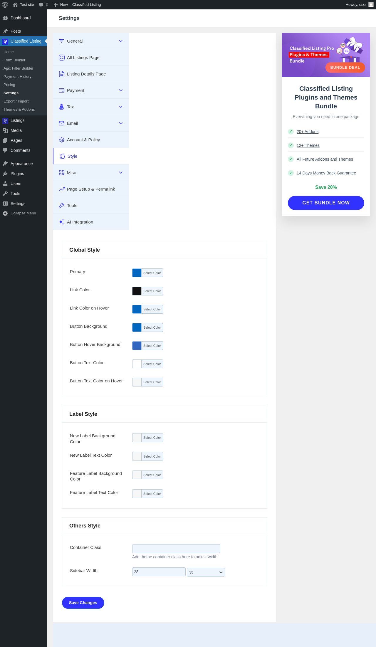This screenshot has width=376, height=647.
Task: Click the Button Hover Background color swatch
Action: (137, 346)
